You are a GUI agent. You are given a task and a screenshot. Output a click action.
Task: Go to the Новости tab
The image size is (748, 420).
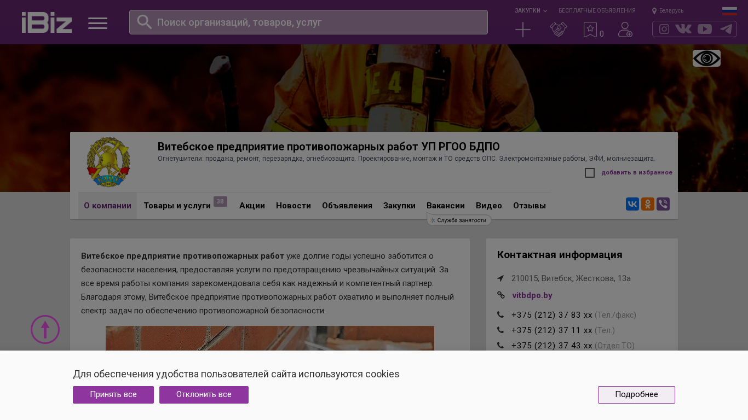(294, 206)
